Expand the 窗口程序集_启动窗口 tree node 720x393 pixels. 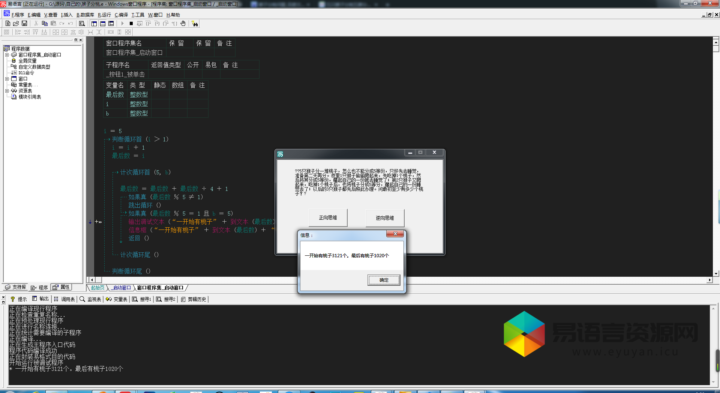7,55
